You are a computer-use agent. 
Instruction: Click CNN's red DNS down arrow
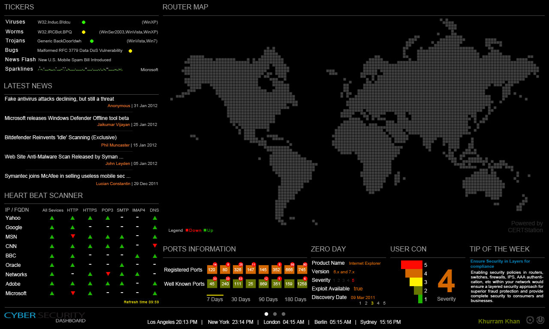coord(154,245)
